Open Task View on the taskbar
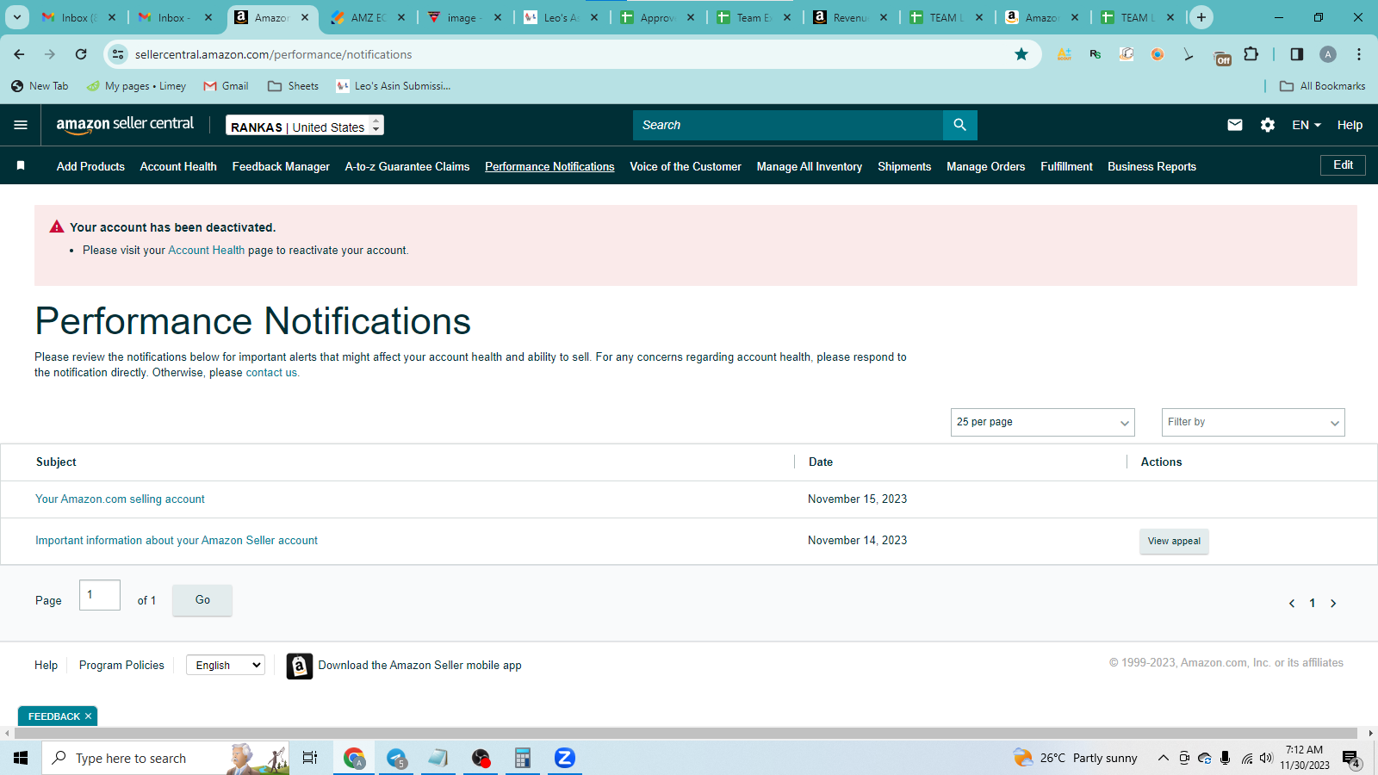 click(x=310, y=758)
